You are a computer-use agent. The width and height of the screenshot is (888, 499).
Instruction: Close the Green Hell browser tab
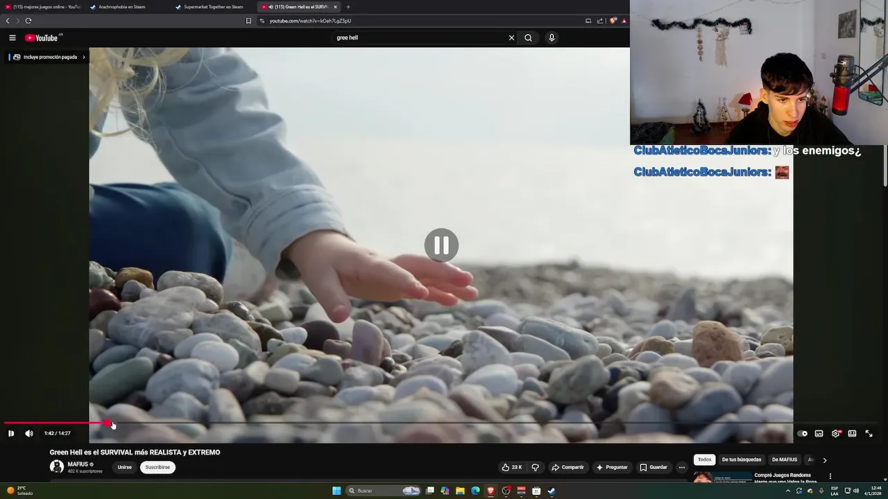point(335,7)
